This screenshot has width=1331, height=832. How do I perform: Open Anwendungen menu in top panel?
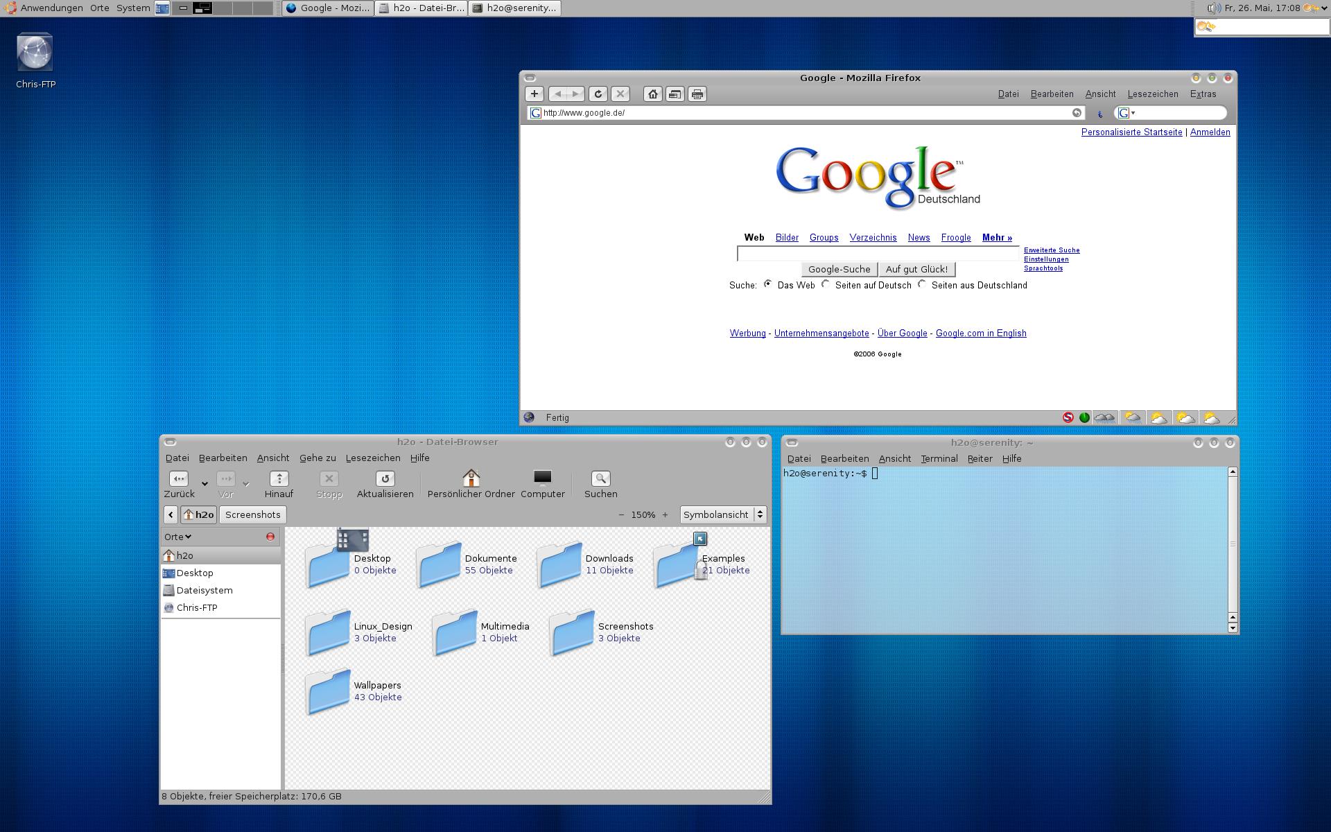point(51,8)
